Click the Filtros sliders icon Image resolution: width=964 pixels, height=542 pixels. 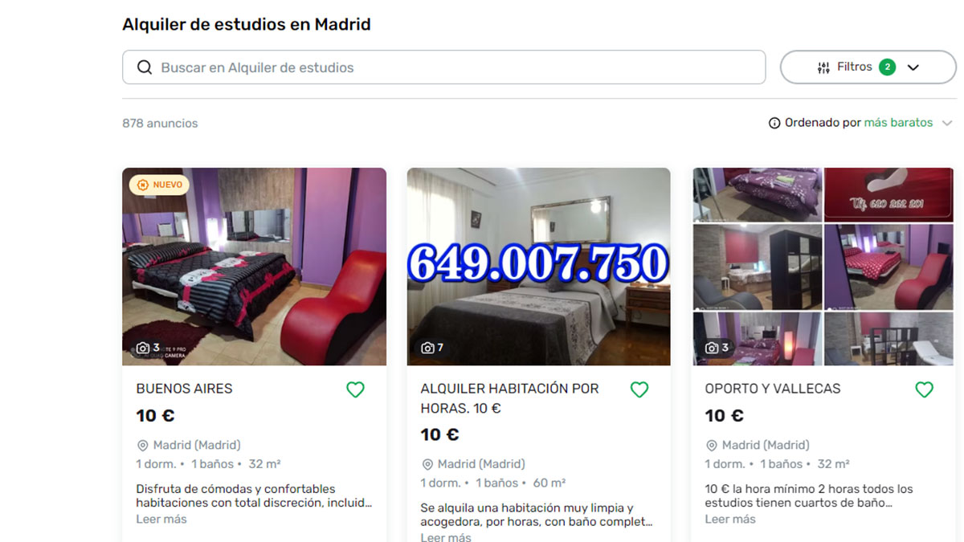click(x=823, y=67)
